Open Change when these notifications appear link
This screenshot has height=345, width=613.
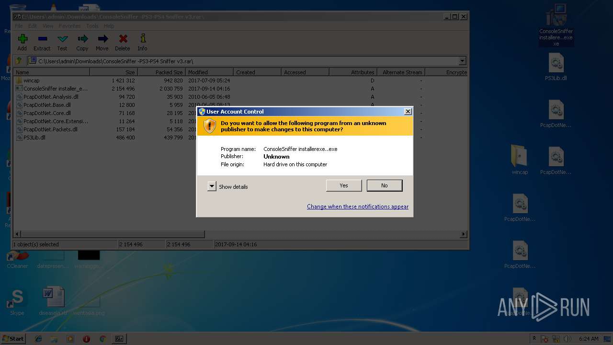pos(358,207)
